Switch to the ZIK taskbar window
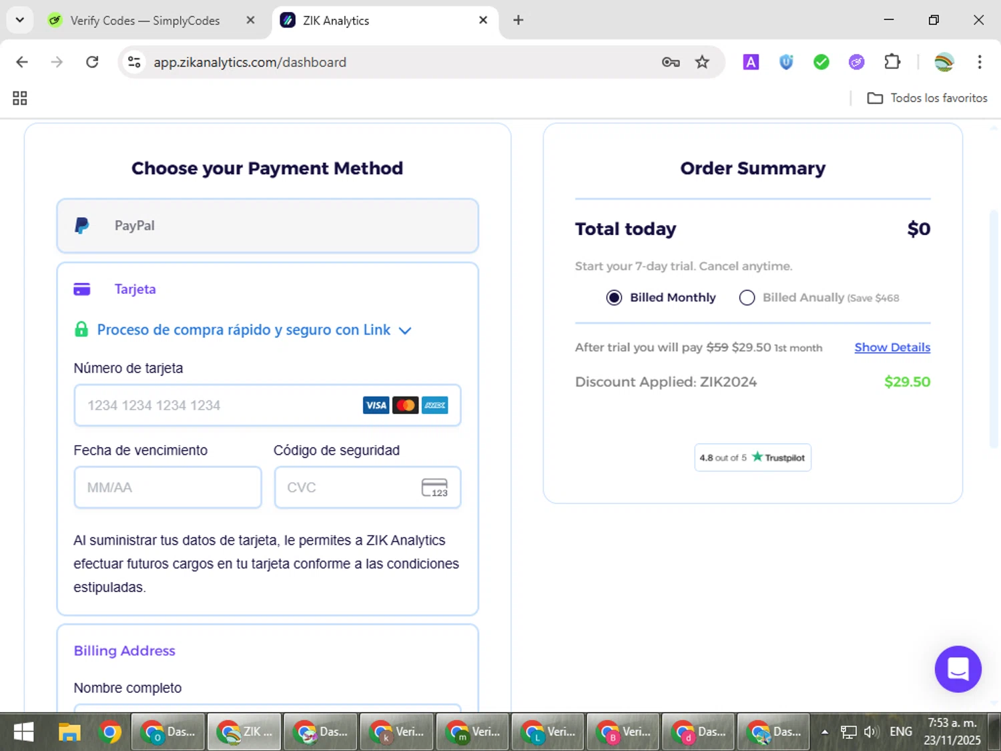This screenshot has width=1001, height=751. click(x=244, y=732)
